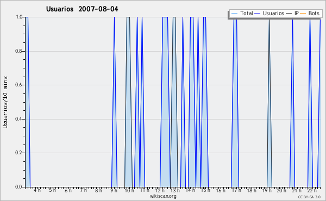Click the dark IP legend line
Viewport: 326px width, 201px height.
click(289, 14)
